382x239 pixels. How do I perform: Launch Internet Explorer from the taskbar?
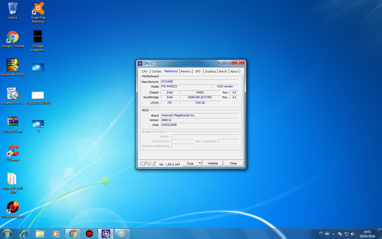pos(24,234)
